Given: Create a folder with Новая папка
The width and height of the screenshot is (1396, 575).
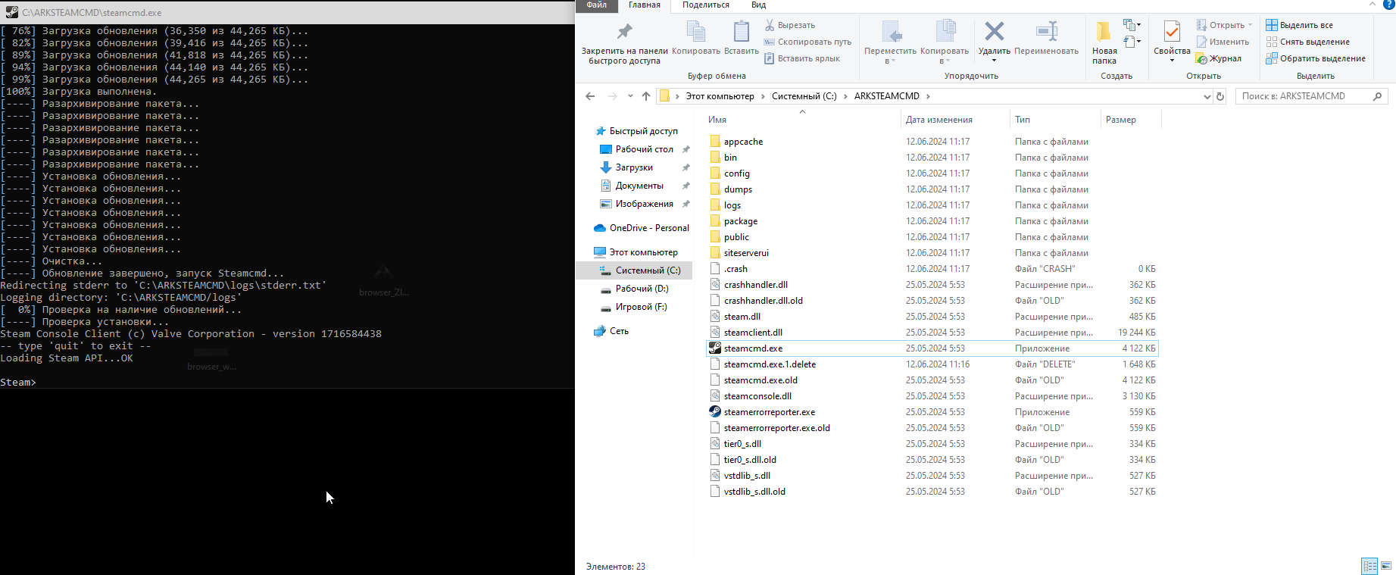Looking at the screenshot, I should pos(1104,43).
